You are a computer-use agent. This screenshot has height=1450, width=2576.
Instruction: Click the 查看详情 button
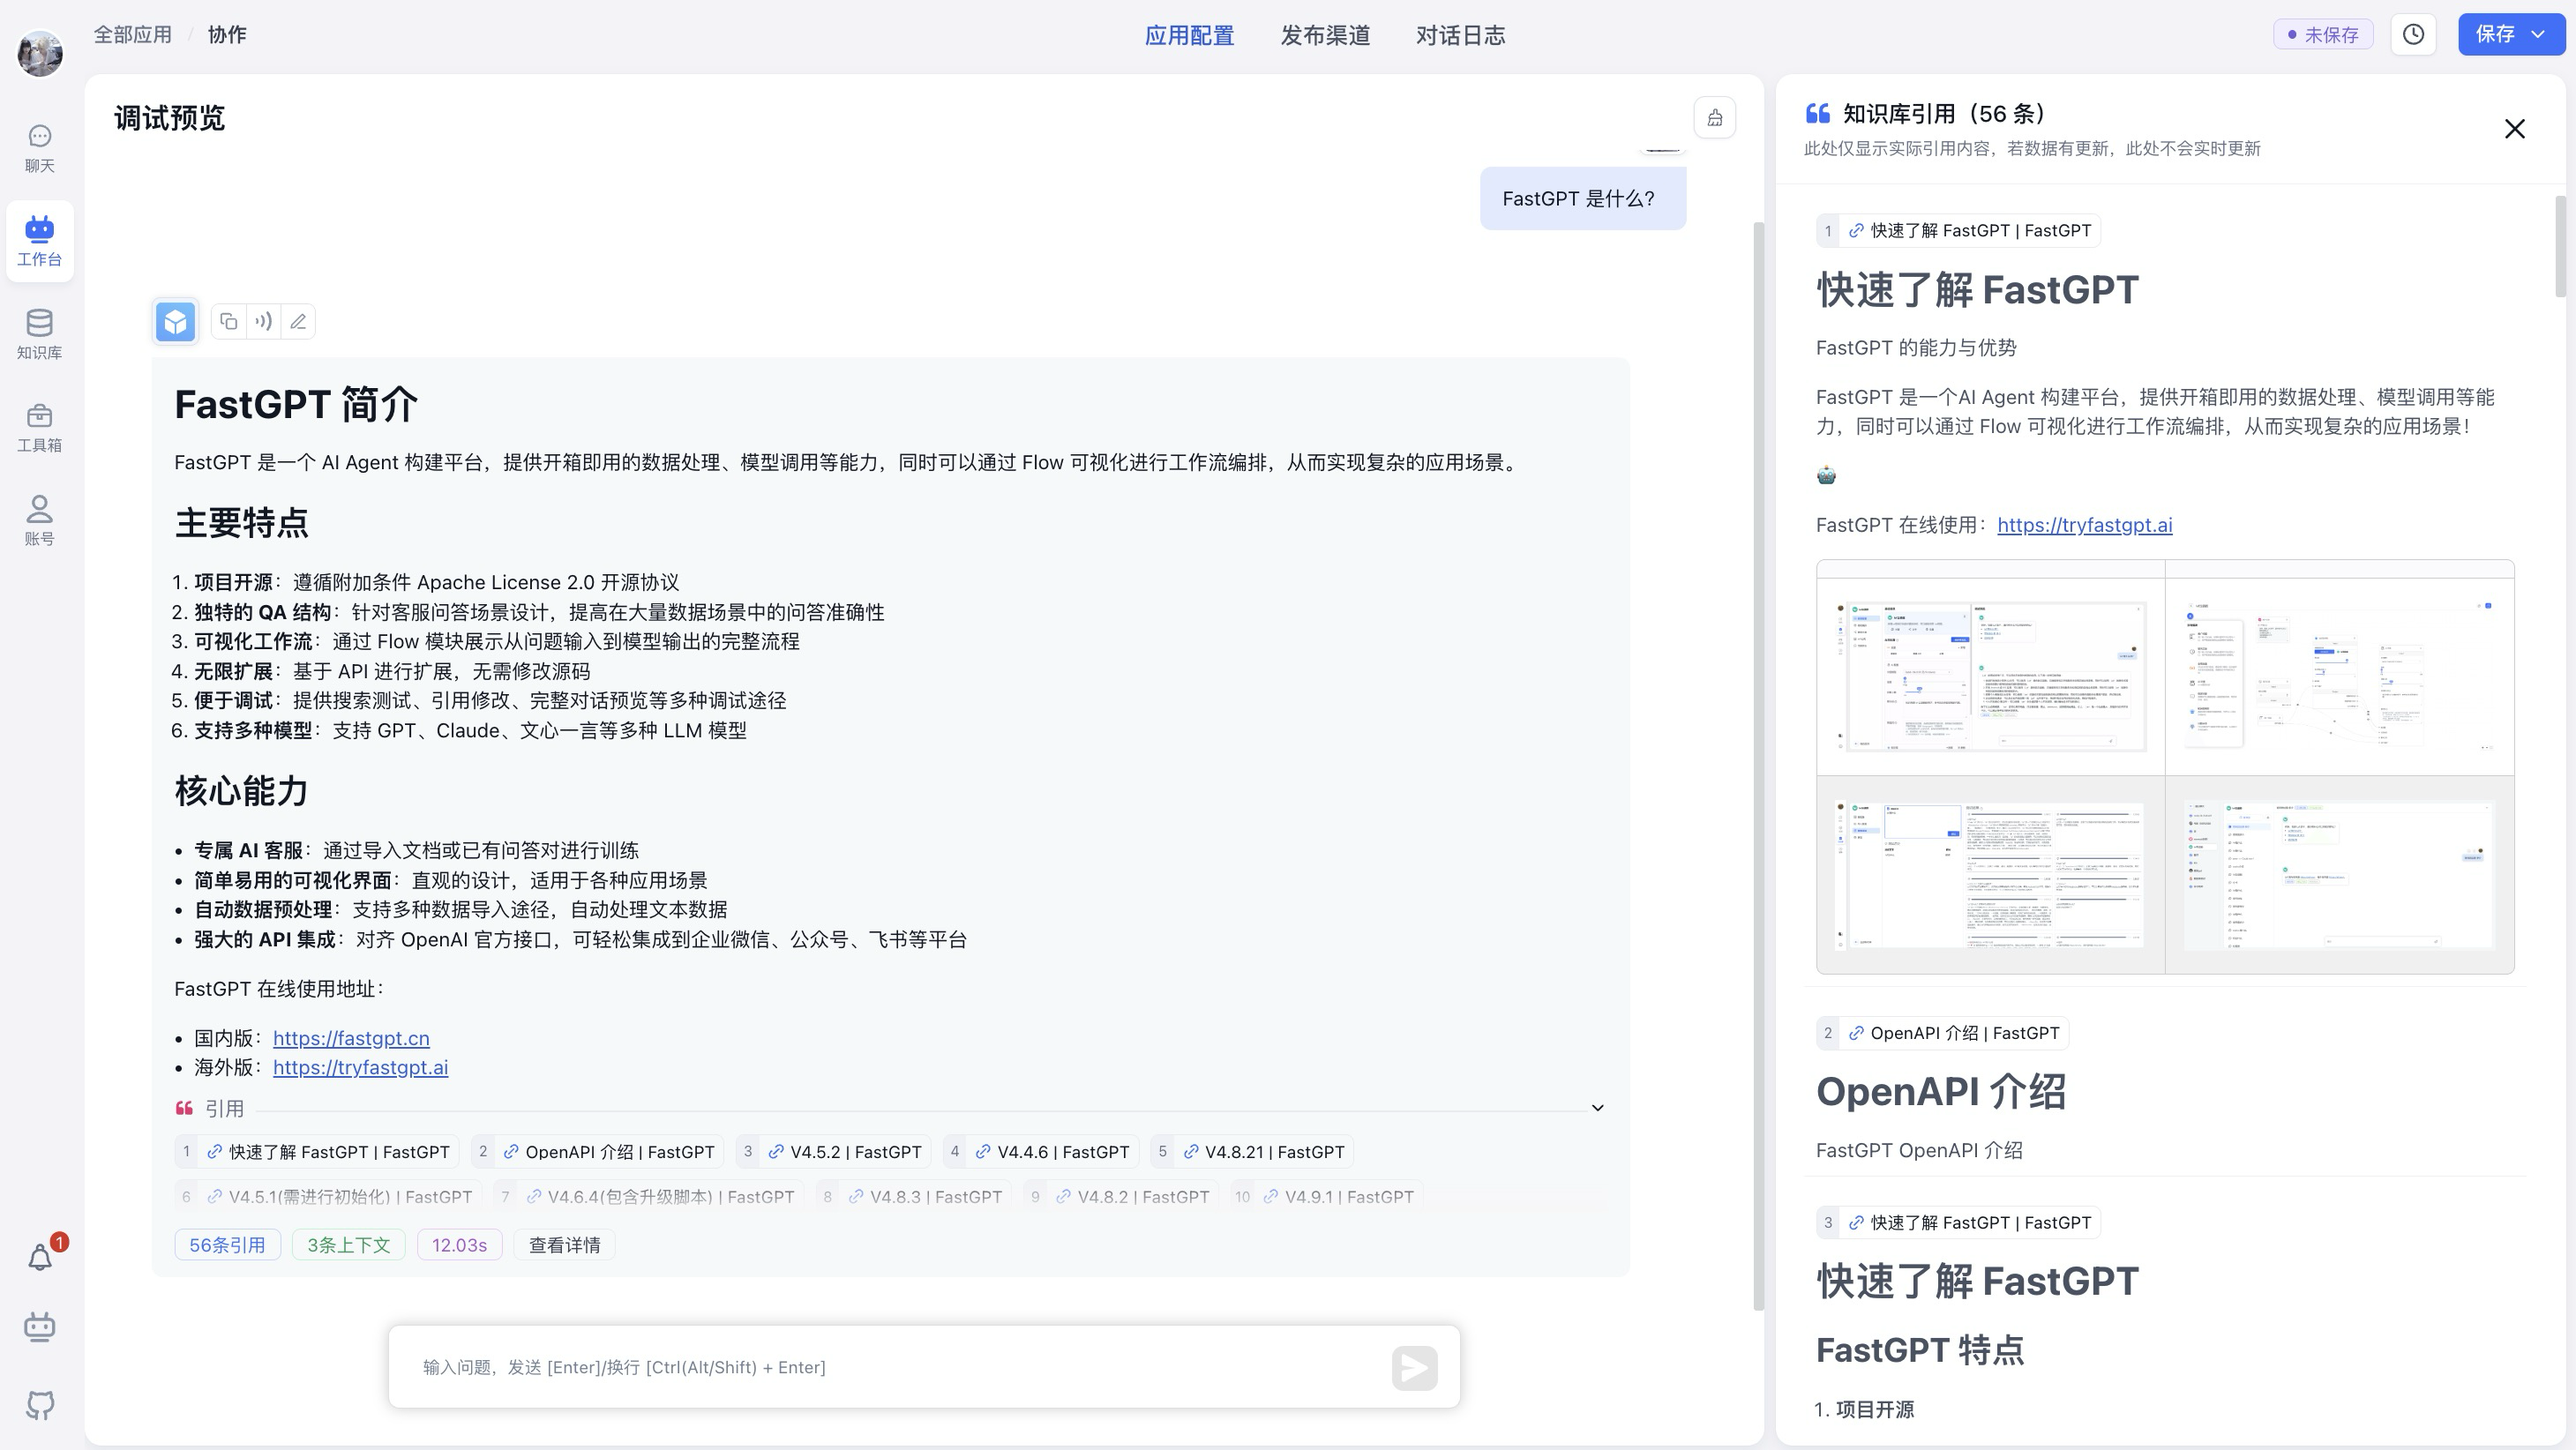tap(564, 1245)
